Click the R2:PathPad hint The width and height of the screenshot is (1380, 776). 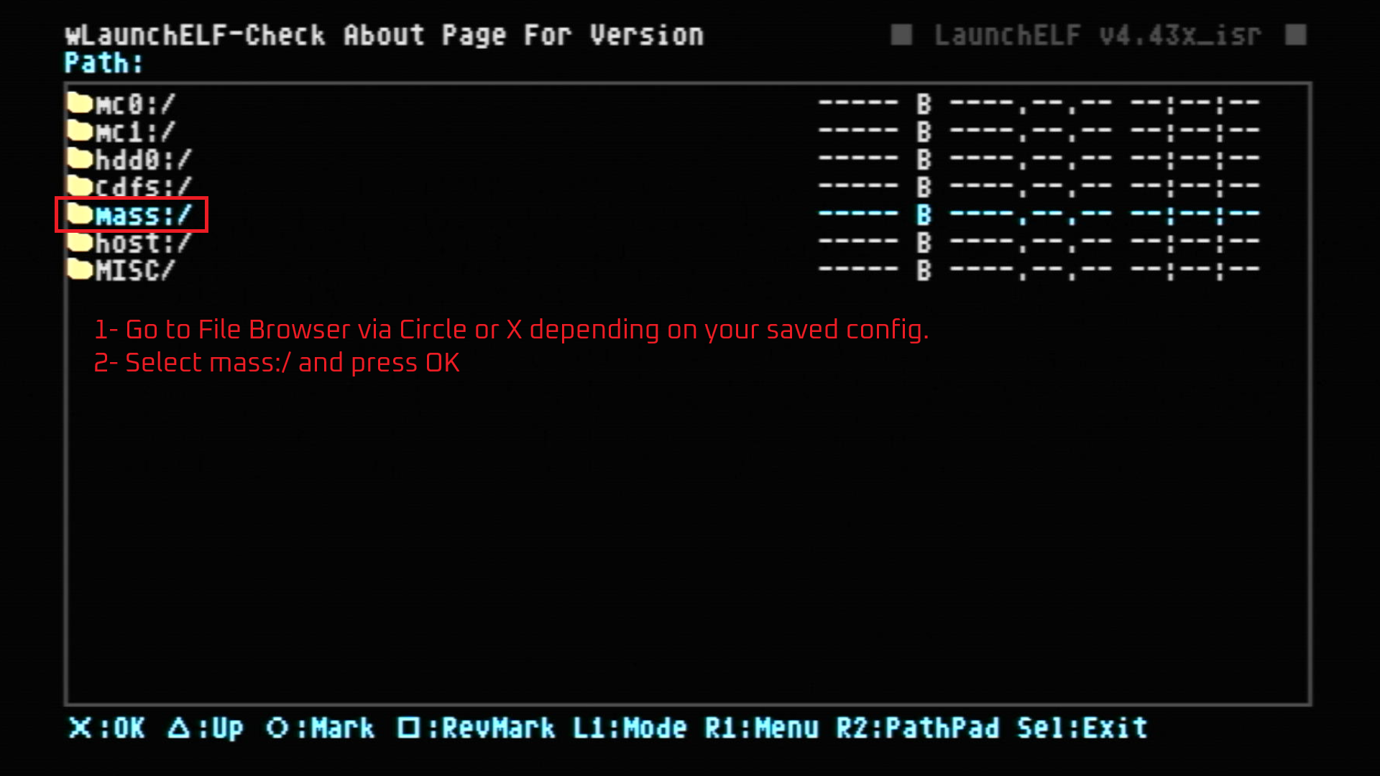pos(918,728)
